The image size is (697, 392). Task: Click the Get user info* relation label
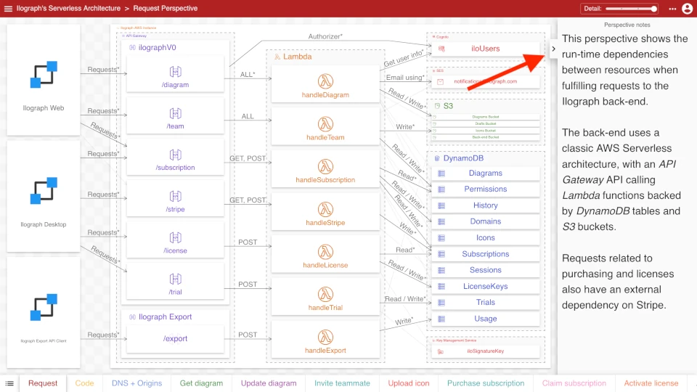(404, 59)
